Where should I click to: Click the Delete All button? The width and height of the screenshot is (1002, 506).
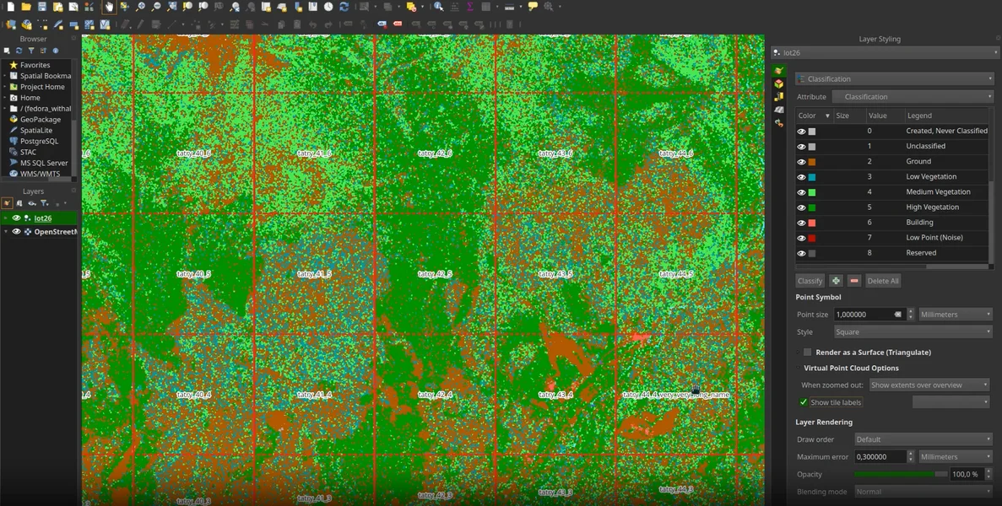coord(883,281)
